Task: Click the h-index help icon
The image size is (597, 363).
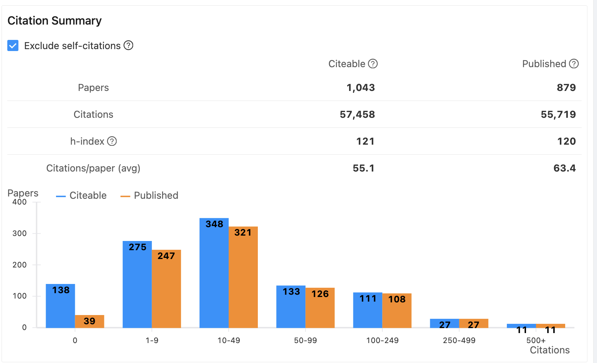Action: [112, 141]
